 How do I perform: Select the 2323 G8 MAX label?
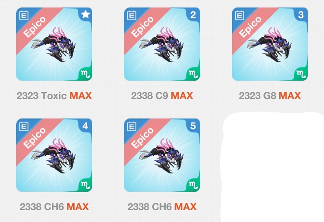click(270, 96)
